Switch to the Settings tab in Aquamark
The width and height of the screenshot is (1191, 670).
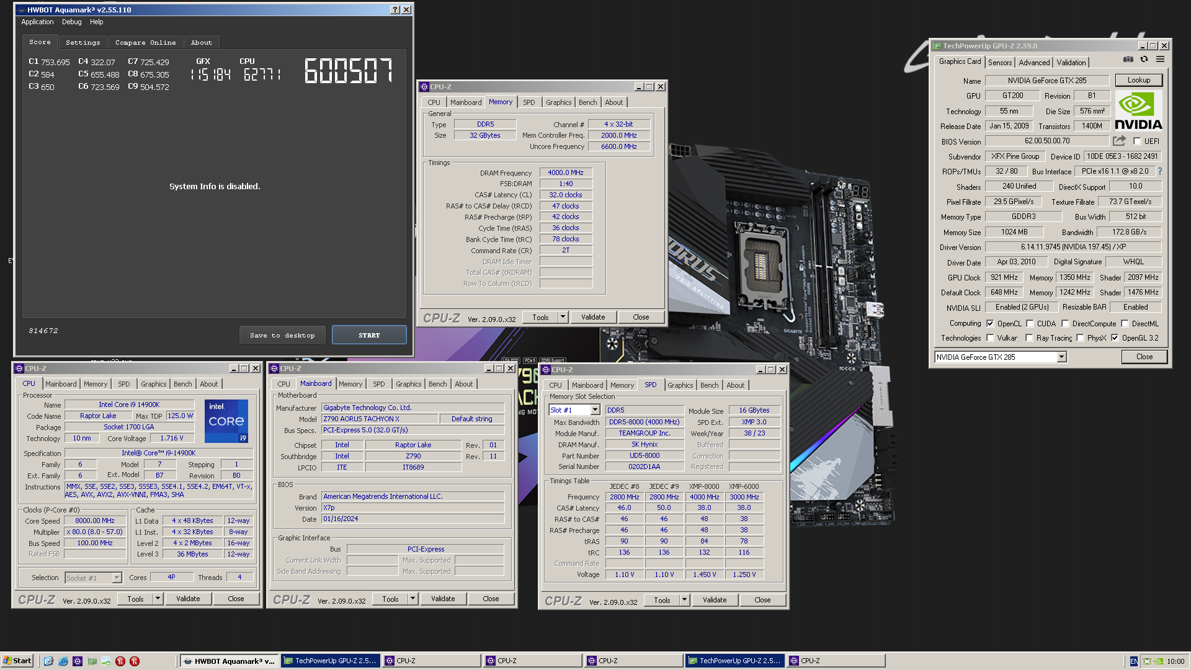83,43
